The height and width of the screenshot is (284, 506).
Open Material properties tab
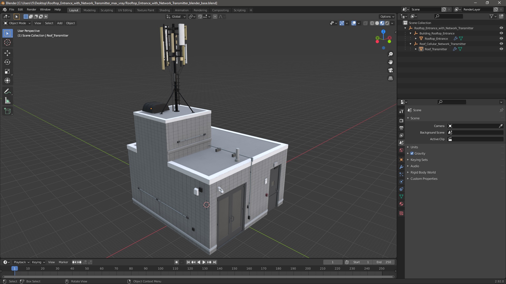[401, 204]
